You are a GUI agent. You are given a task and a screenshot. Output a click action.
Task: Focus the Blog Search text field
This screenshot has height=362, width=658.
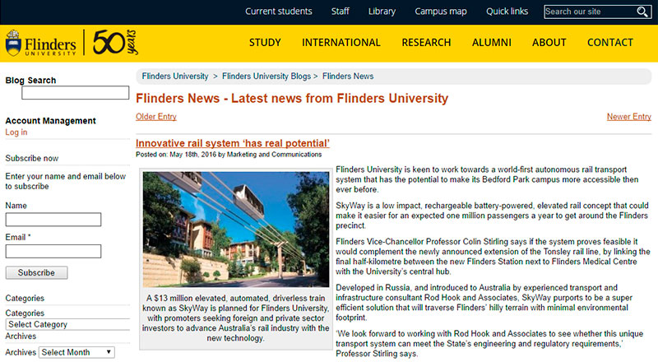pos(75,93)
